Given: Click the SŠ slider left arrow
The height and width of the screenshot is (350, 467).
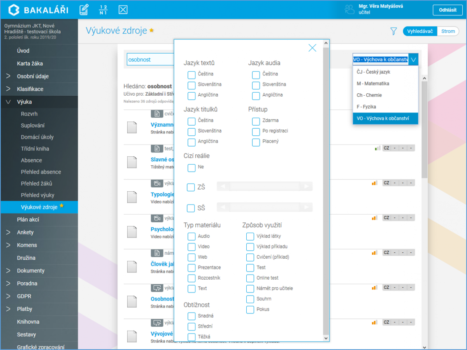Looking at the screenshot, I should [x=223, y=208].
